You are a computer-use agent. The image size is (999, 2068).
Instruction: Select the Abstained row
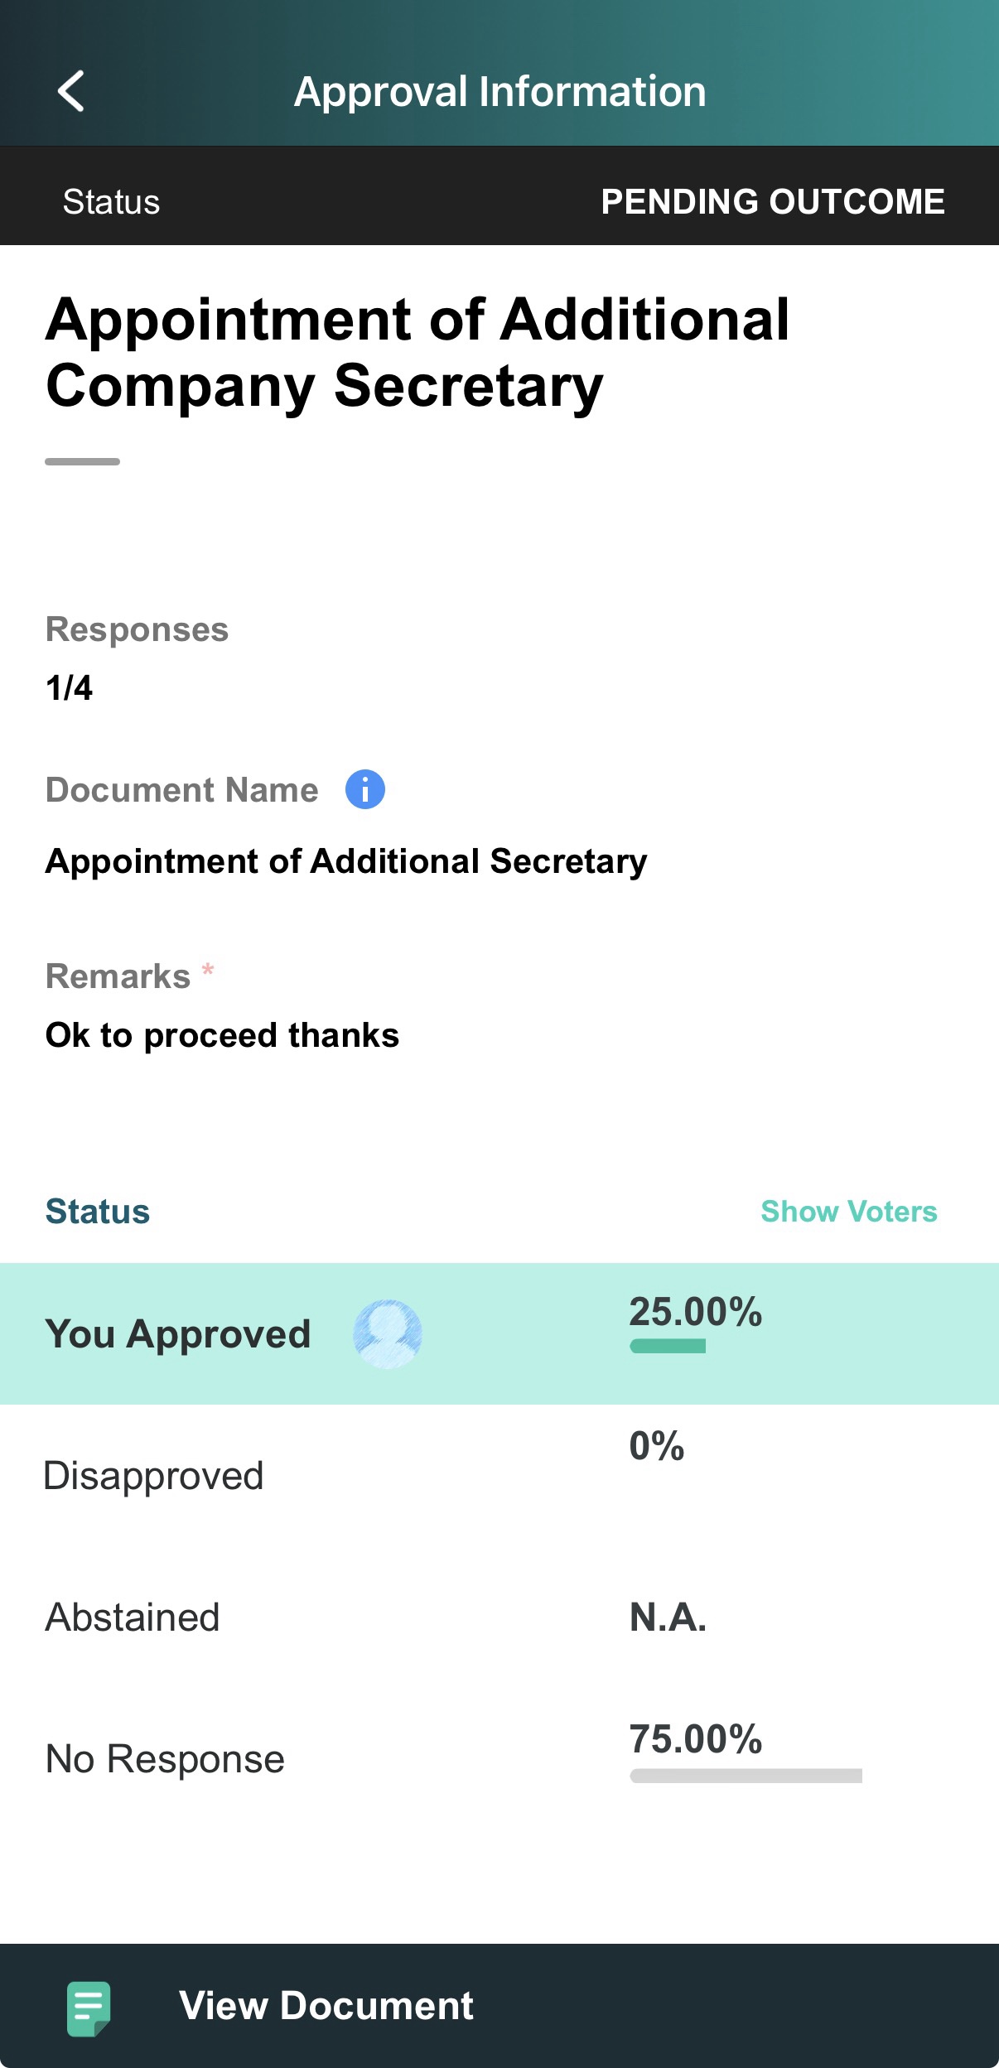pos(499,1617)
